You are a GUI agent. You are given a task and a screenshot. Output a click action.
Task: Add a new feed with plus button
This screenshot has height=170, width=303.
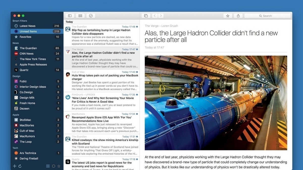tap(15, 166)
